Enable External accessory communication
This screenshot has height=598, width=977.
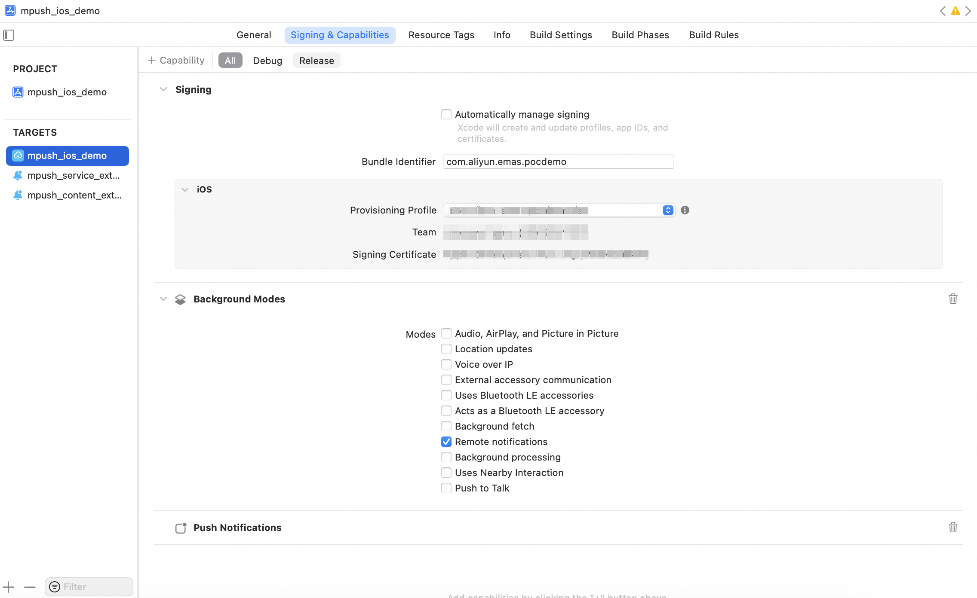tap(446, 380)
